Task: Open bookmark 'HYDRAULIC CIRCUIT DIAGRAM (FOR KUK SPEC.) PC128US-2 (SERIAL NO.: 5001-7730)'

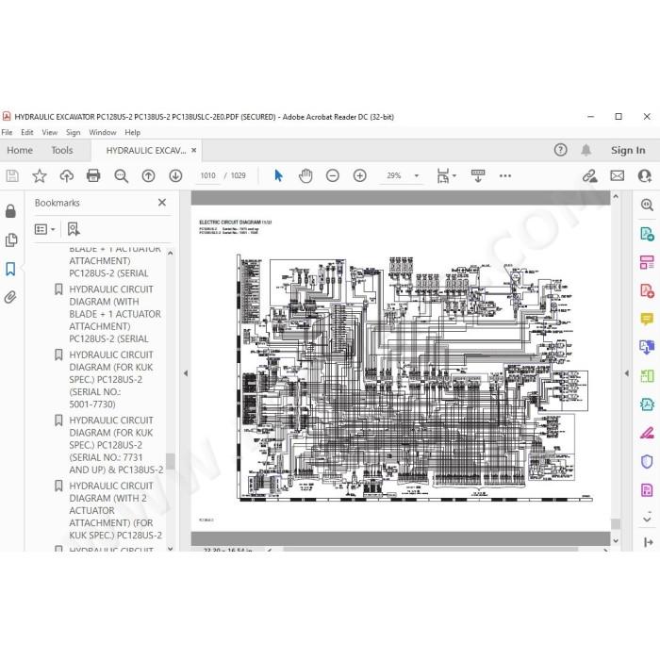Action: [111, 379]
